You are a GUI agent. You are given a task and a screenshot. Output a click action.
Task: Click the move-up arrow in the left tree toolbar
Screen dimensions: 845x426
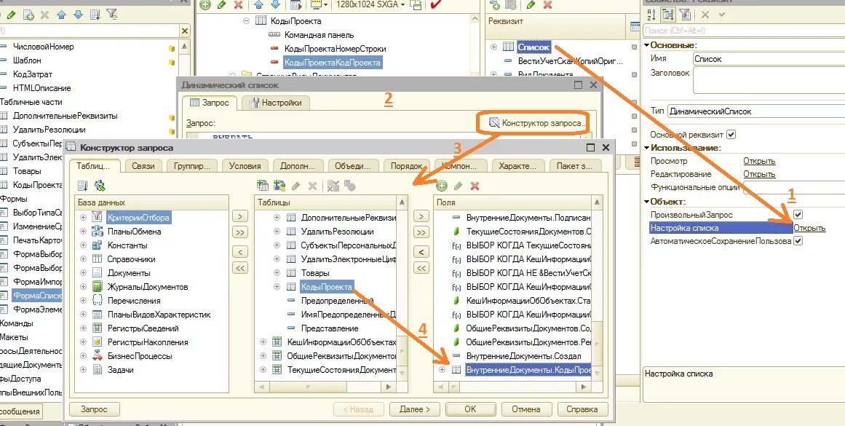(62, 15)
